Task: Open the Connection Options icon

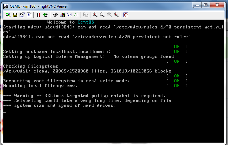Action: pyautogui.click(x=22, y=15)
